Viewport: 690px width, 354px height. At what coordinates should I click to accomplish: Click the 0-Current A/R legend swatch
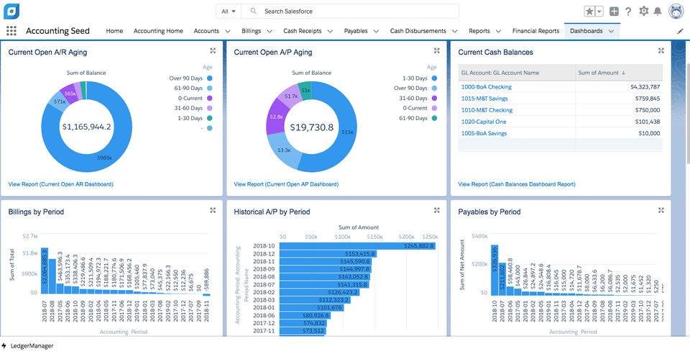coord(209,98)
